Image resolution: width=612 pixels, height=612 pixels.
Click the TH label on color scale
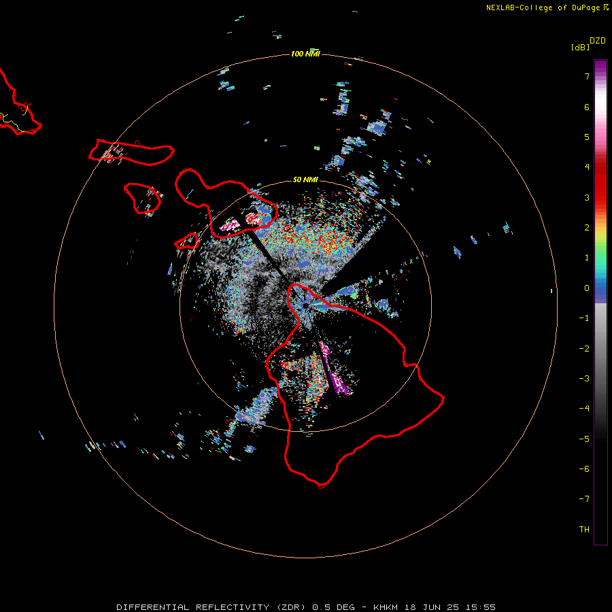pos(584,529)
